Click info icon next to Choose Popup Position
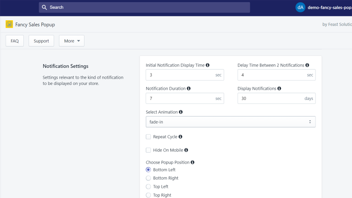 pyautogui.click(x=192, y=162)
